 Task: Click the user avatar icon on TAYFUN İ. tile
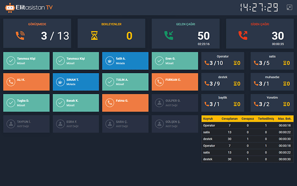click(11, 124)
